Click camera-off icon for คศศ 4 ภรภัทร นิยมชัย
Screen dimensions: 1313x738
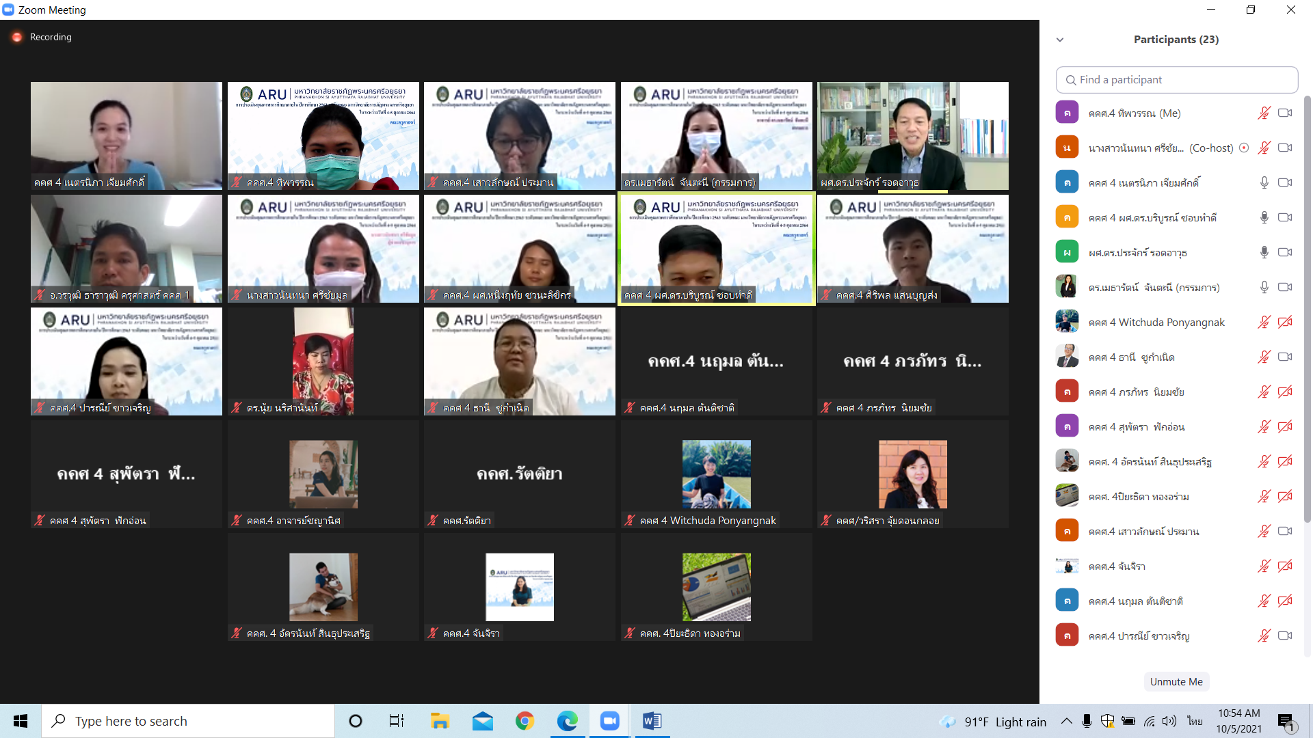(x=1285, y=392)
